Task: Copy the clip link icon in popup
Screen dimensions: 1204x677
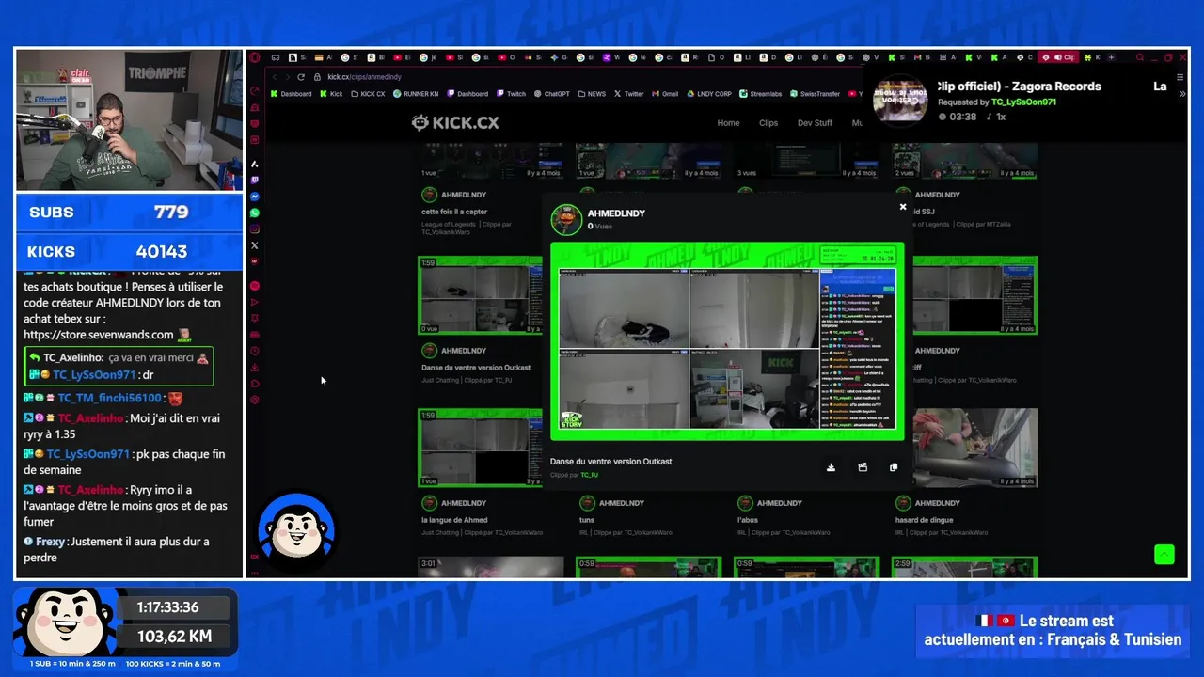Action: 894,467
